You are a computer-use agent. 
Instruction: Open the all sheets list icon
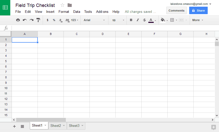(22, 126)
